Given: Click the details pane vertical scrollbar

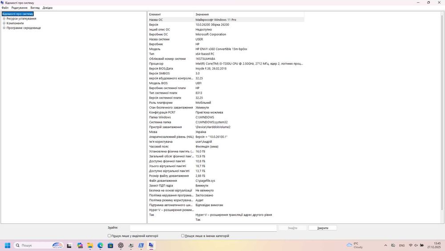Looking at the screenshot, I should tap(442, 114).
